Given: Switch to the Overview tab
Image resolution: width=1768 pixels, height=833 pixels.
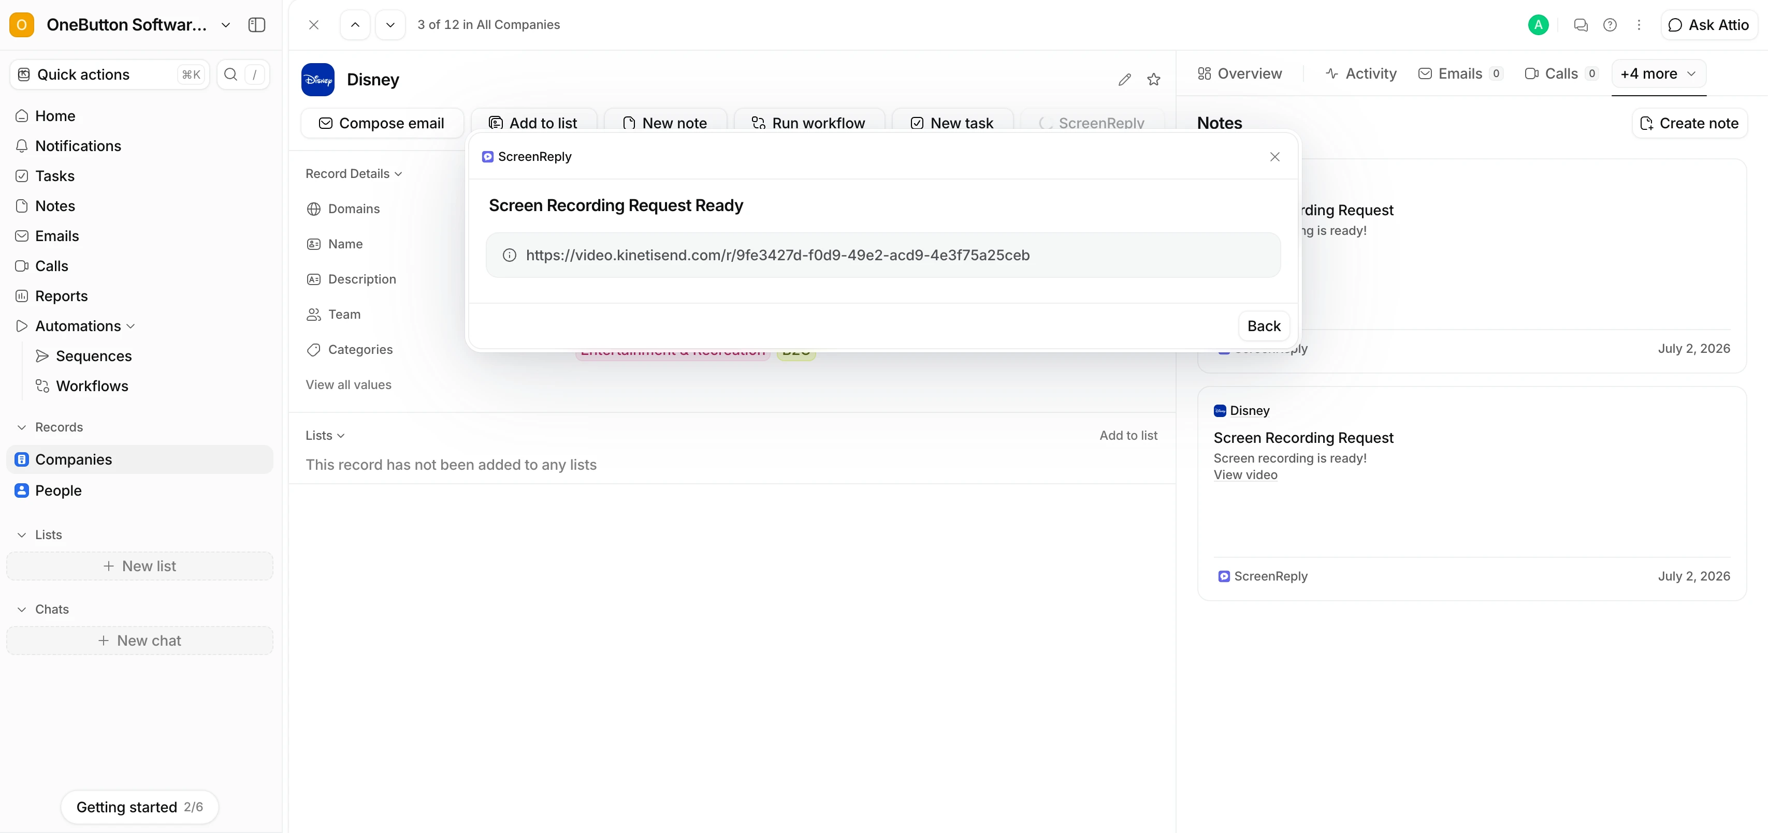Looking at the screenshot, I should coord(1240,73).
